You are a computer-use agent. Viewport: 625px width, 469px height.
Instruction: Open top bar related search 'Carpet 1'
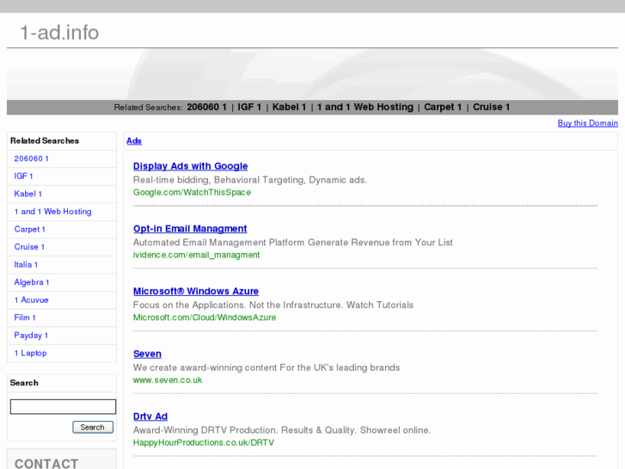click(443, 107)
